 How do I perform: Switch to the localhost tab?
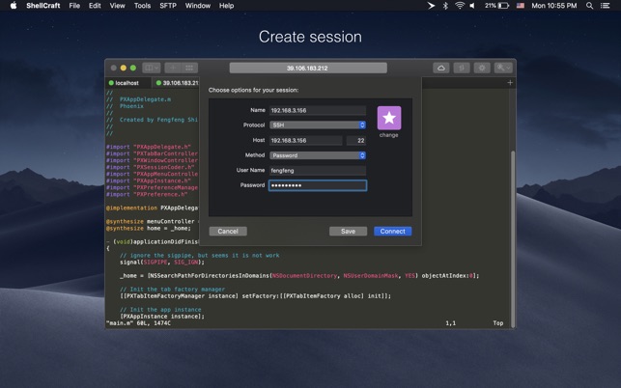point(127,83)
